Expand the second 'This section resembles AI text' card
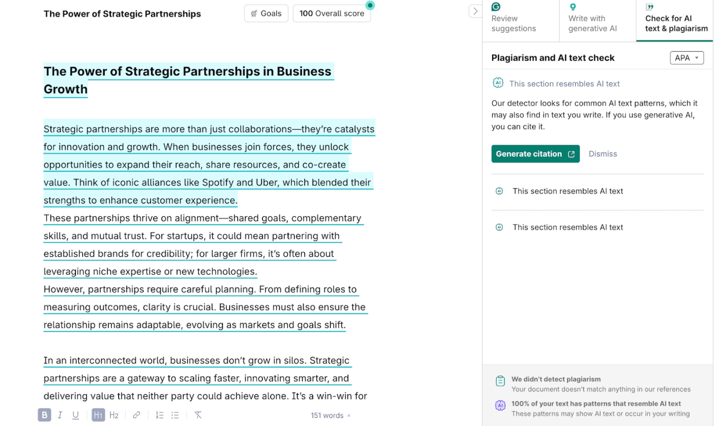The height and width of the screenshot is (426, 719). coord(598,191)
